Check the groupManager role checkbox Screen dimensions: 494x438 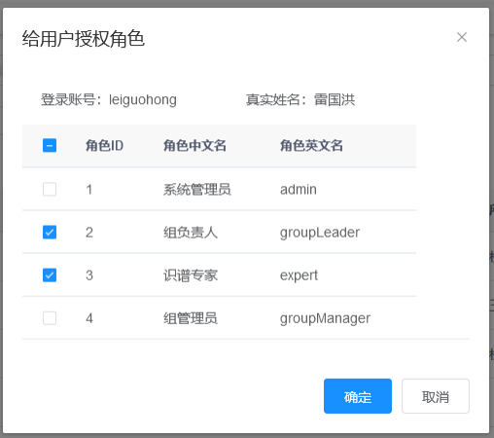tap(50, 318)
